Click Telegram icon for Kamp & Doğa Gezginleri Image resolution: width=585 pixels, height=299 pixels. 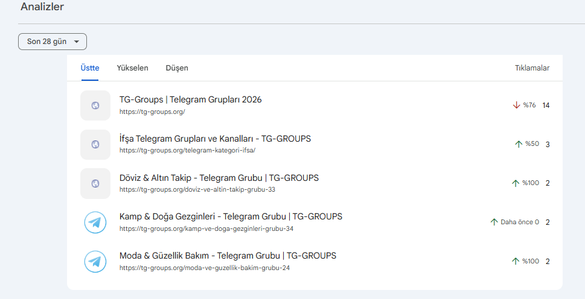coord(95,222)
